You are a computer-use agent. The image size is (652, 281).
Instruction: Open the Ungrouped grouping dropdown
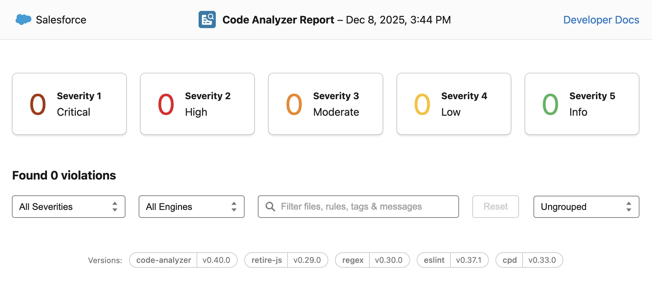[586, 207]
